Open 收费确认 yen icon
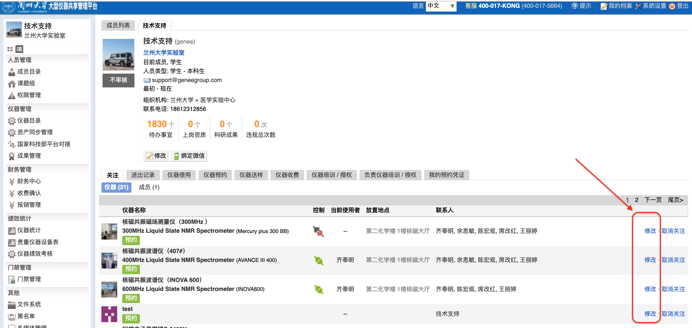This screenshot has width=692, height=328. 12,193
